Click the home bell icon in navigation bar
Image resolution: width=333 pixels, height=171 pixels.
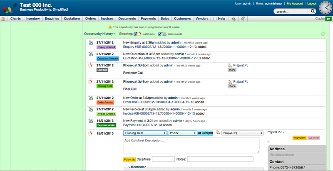pyautogui.click(x=4, y=19)
